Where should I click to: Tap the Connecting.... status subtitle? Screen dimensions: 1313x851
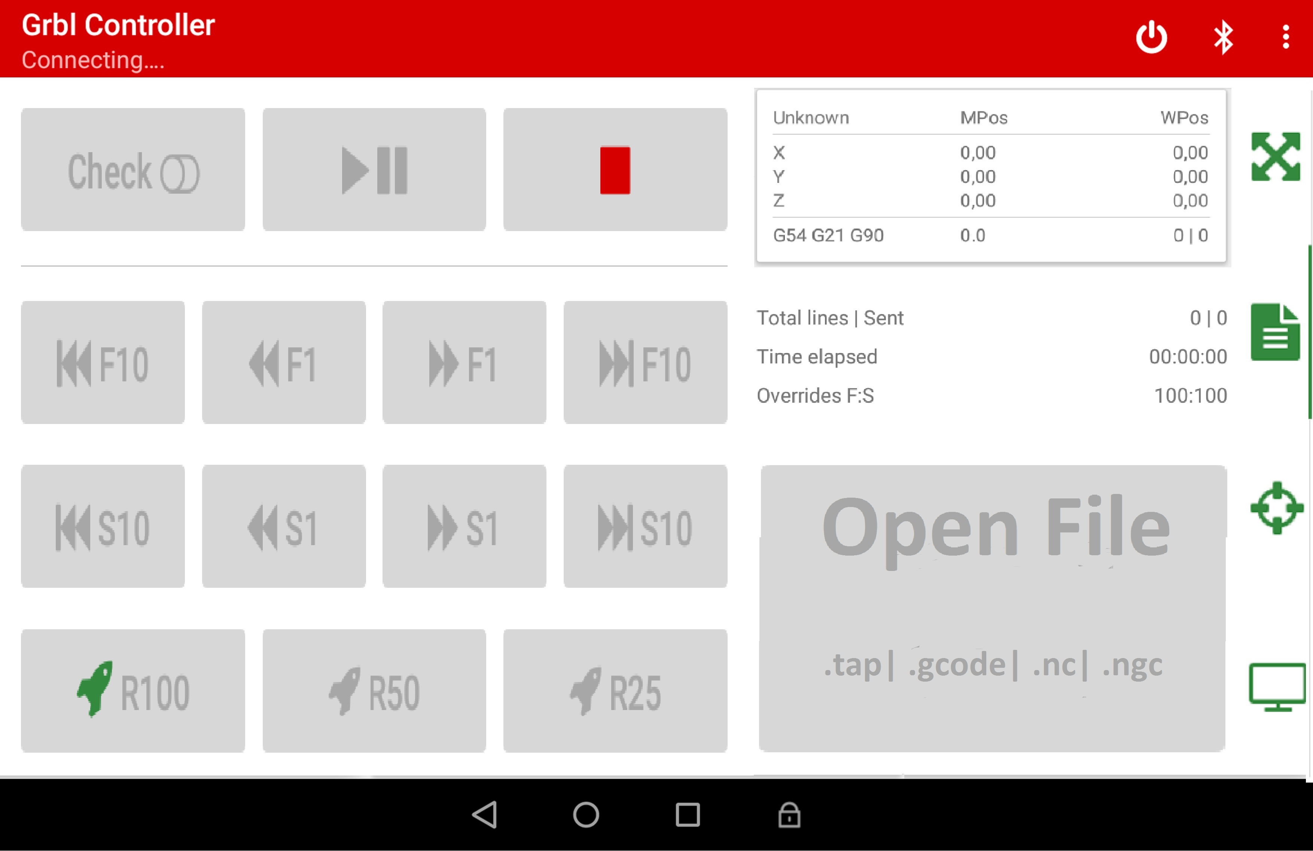pos(93,60)
